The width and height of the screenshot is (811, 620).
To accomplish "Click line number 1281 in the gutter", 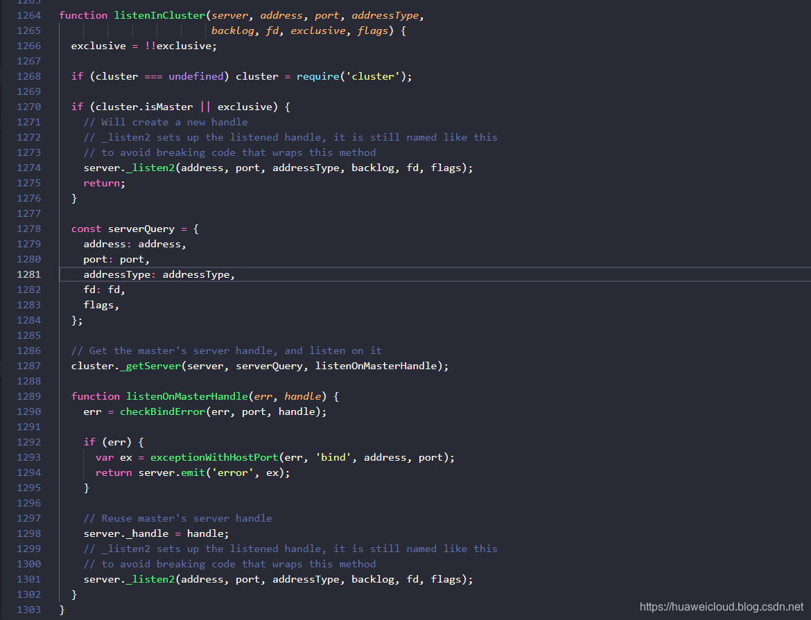I will point(28,274).
